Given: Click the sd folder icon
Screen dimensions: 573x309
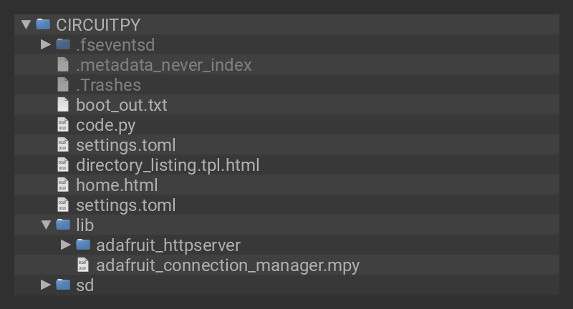Looking at the screenshot, I should [x=63, y=285].
